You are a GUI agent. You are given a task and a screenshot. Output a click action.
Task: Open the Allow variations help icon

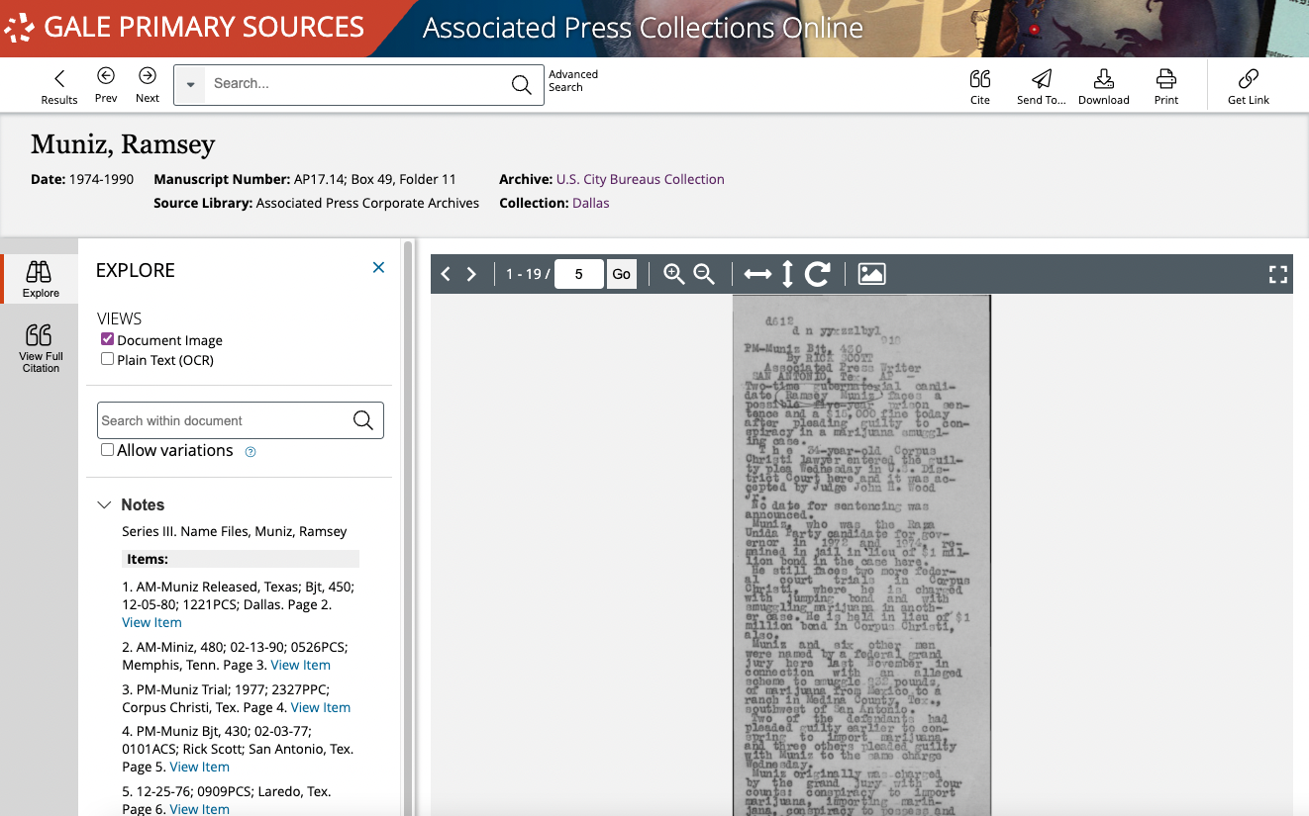pyautogui.click(x=251, y=452)
